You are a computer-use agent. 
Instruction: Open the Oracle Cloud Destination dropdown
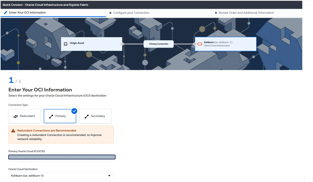point(61,176)
